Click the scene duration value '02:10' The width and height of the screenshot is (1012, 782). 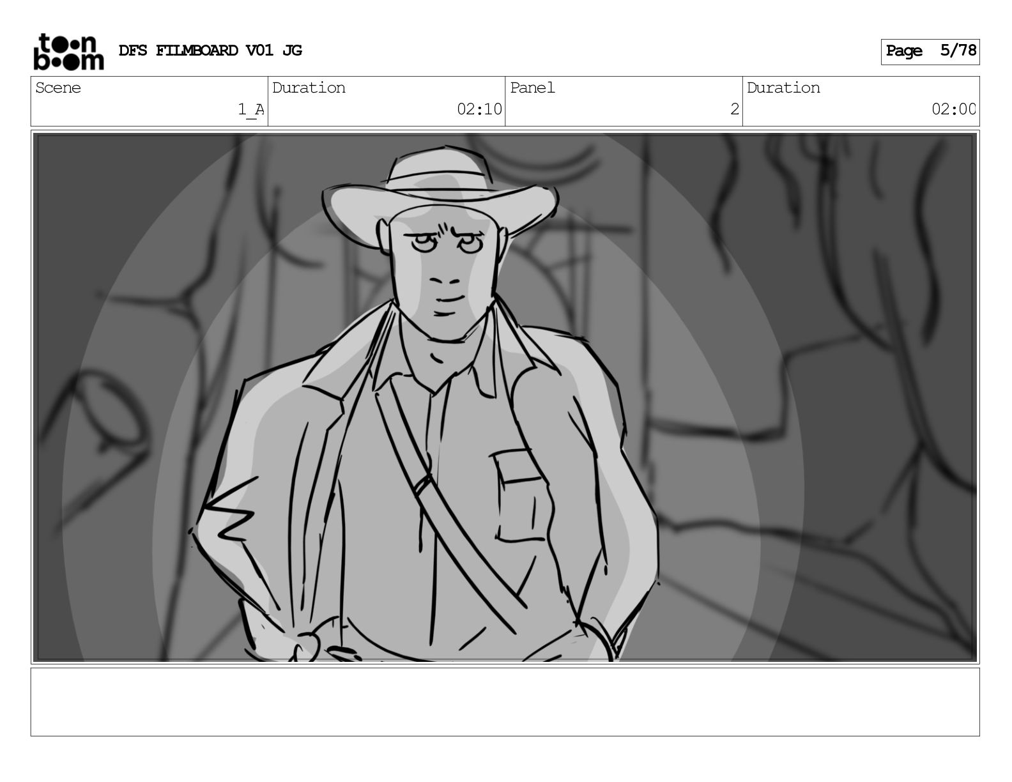(479, 109)
